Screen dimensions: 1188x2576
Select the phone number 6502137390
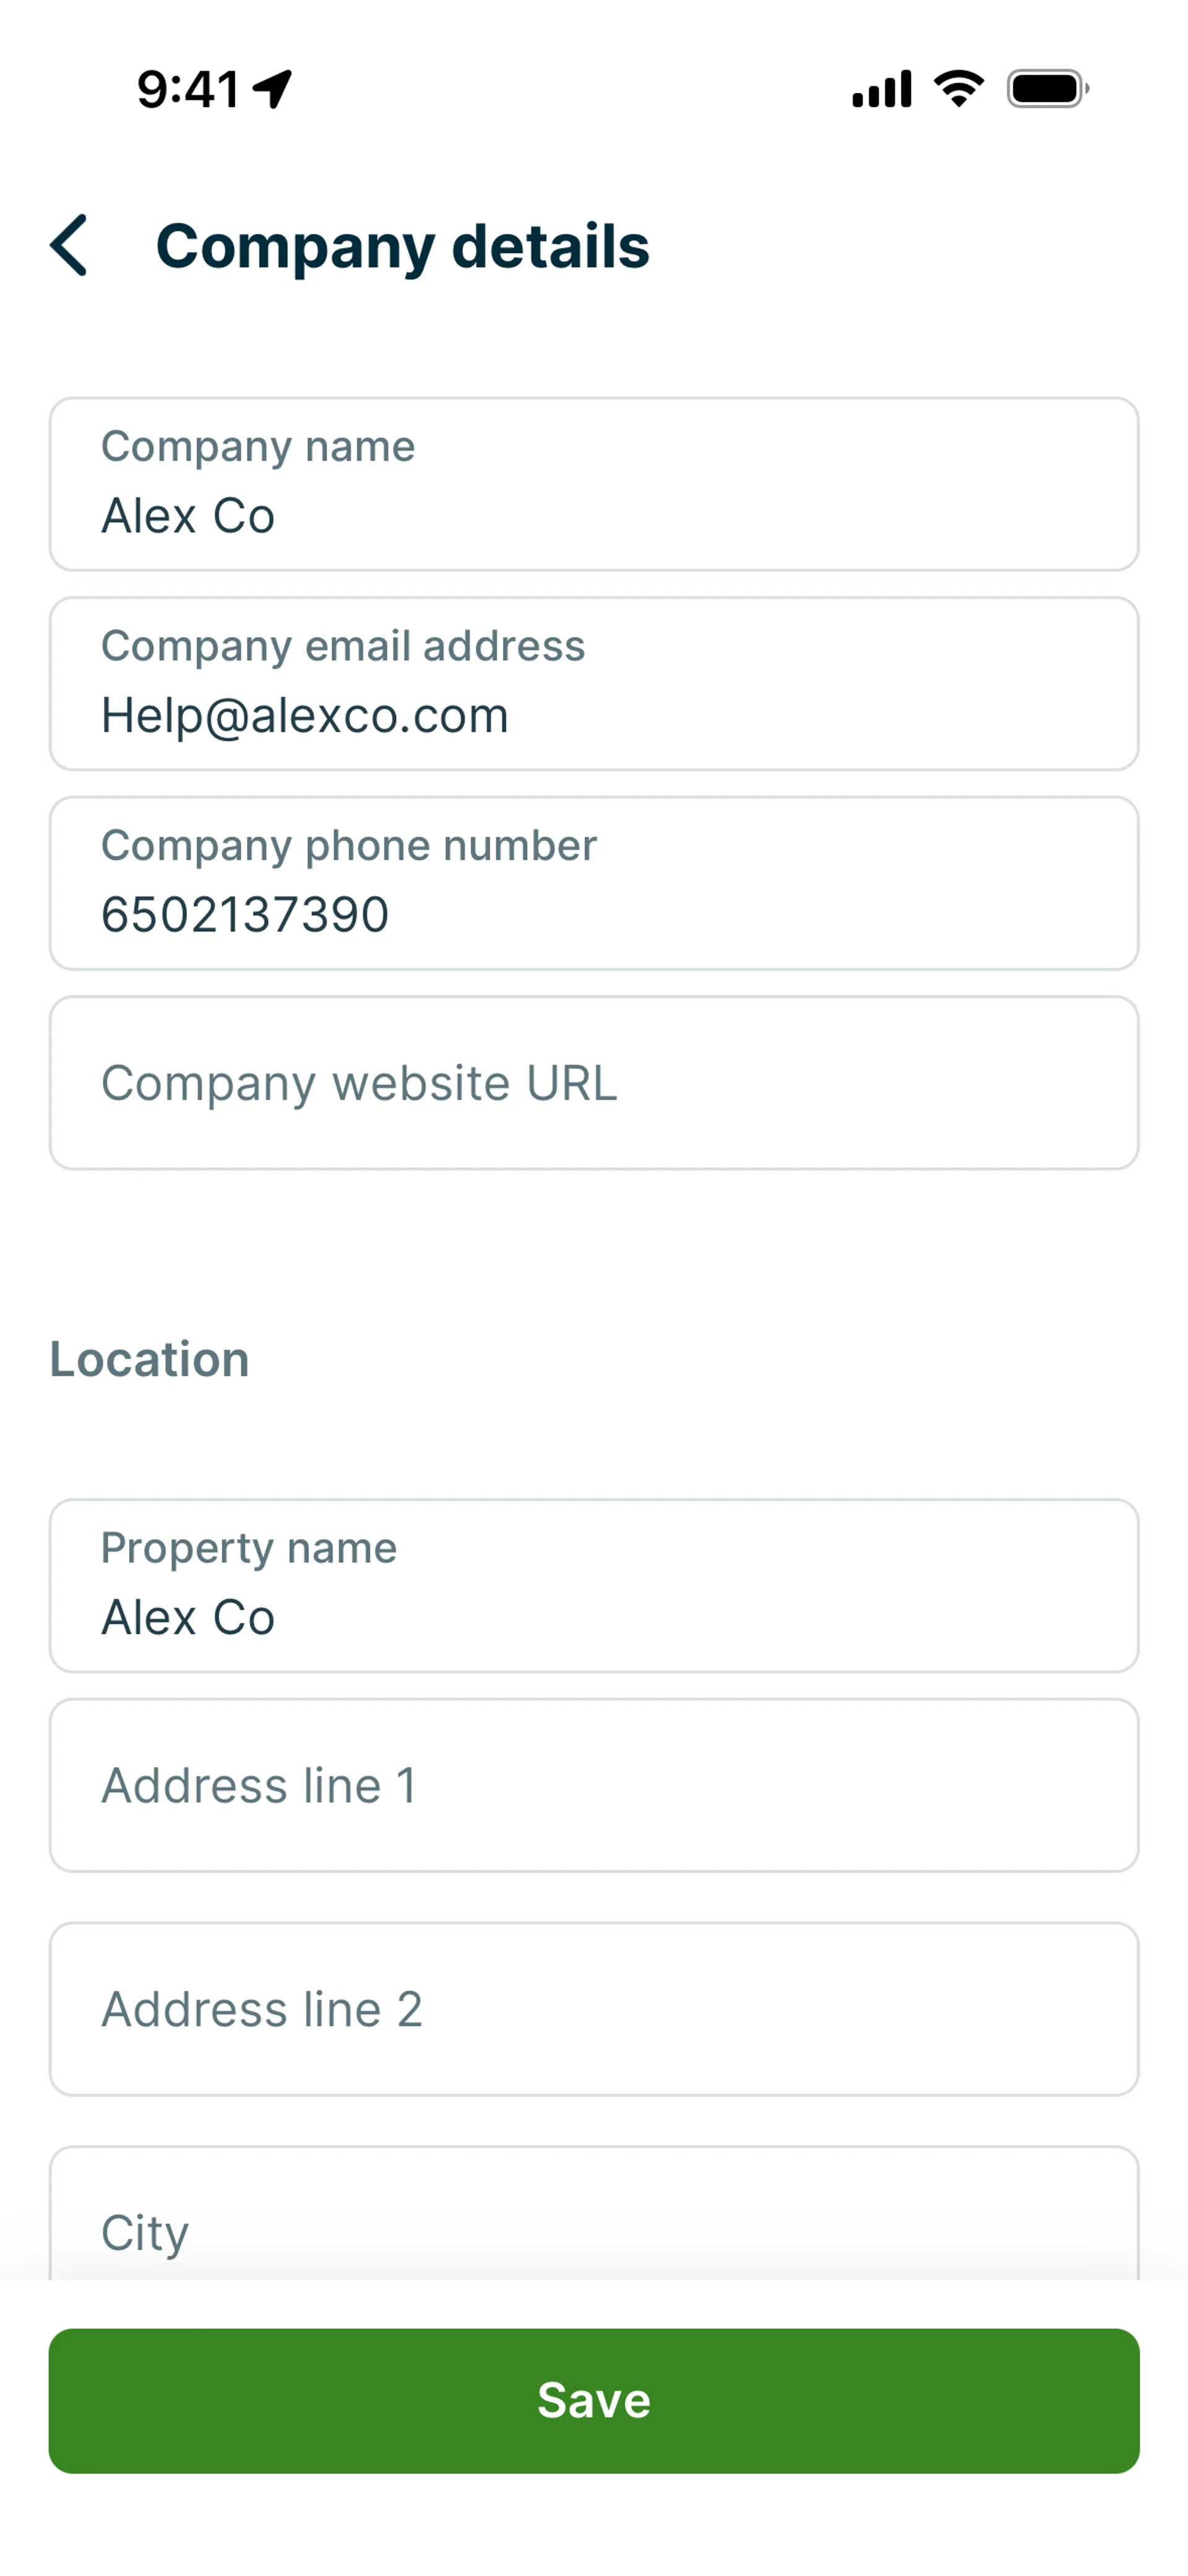(x=245, y=915)
